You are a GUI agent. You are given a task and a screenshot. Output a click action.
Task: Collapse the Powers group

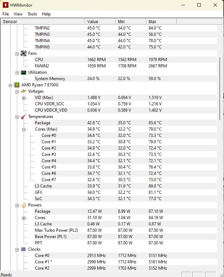[17, 205]
